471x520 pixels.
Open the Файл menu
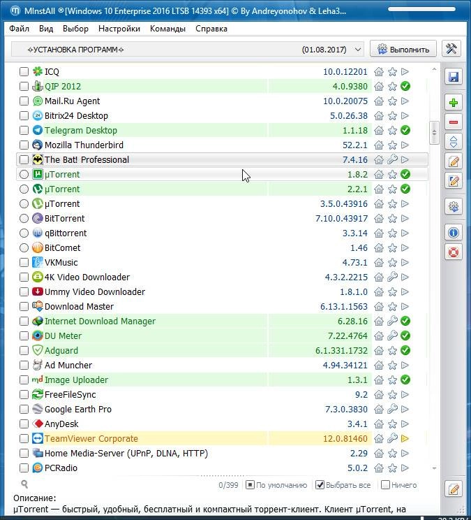coord(20,29)
